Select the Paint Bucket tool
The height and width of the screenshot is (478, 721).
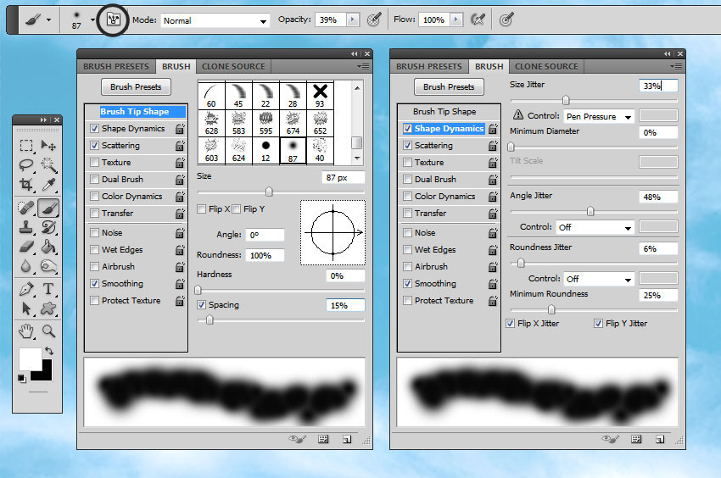click(48, 247)
